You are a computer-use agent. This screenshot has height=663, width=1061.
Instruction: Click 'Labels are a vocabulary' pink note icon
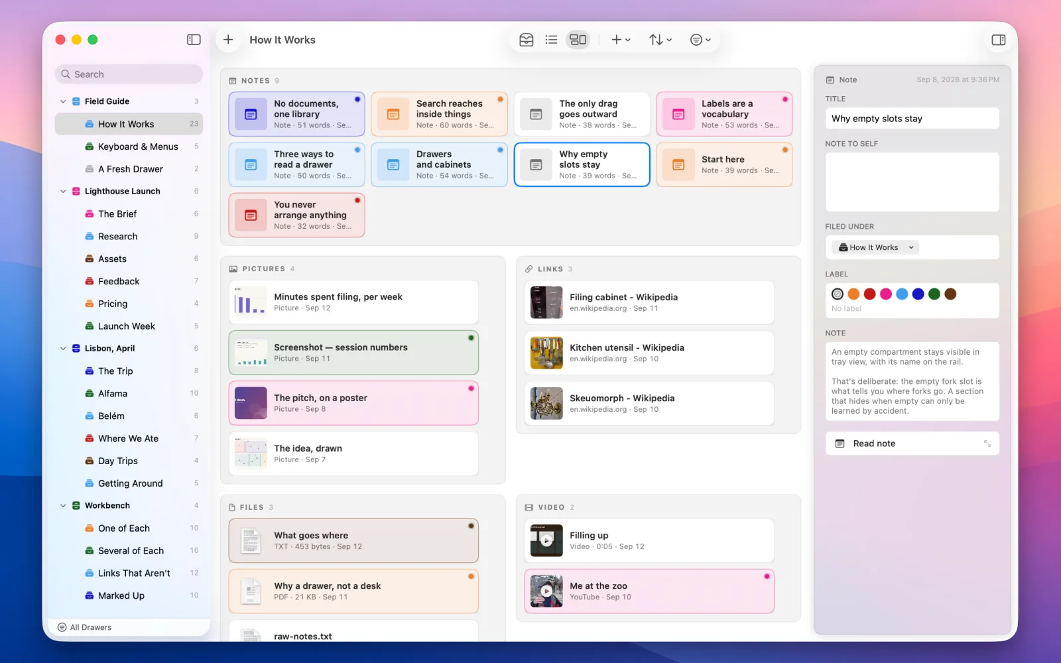click(x=678, y=114)
